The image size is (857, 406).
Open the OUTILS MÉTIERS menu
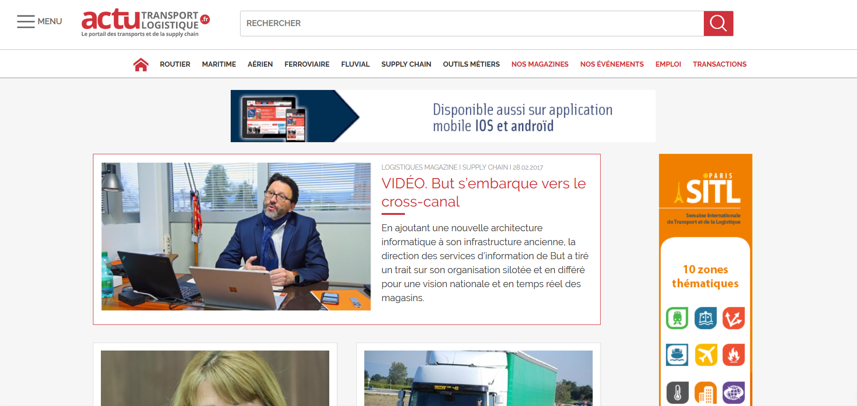471,64
